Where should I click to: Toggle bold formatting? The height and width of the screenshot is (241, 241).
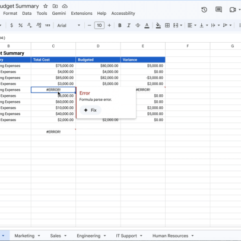[x=120, y=26]
